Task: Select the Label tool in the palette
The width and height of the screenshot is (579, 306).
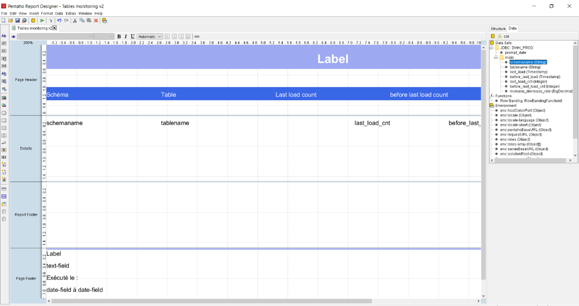Action: tap(4, 36)
